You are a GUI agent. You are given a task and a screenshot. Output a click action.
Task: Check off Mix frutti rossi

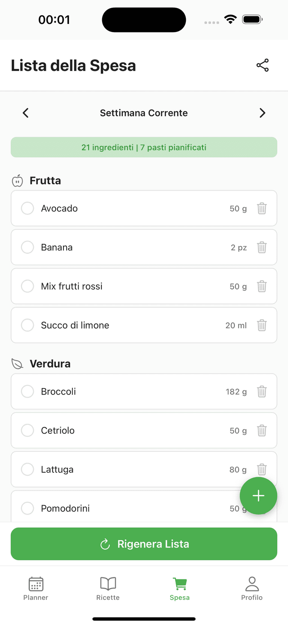(27, 286)
